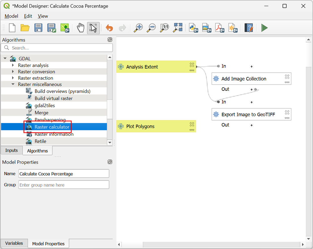Select Build virtual raster algorithm
Image resolution: width=313 pixels, height=249 pixels.
[54, 98]
